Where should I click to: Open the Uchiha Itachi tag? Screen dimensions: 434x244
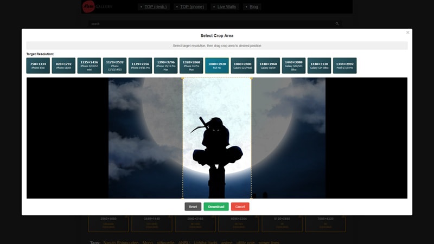pos(206,242)
